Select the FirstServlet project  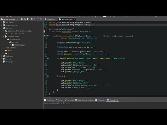pos(9,23)
